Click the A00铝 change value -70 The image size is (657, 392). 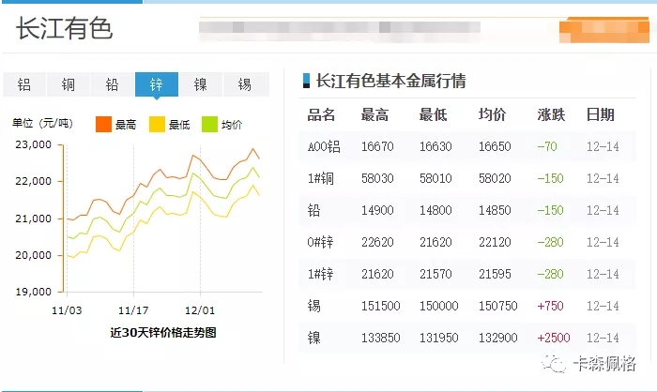tap(547, 146)
